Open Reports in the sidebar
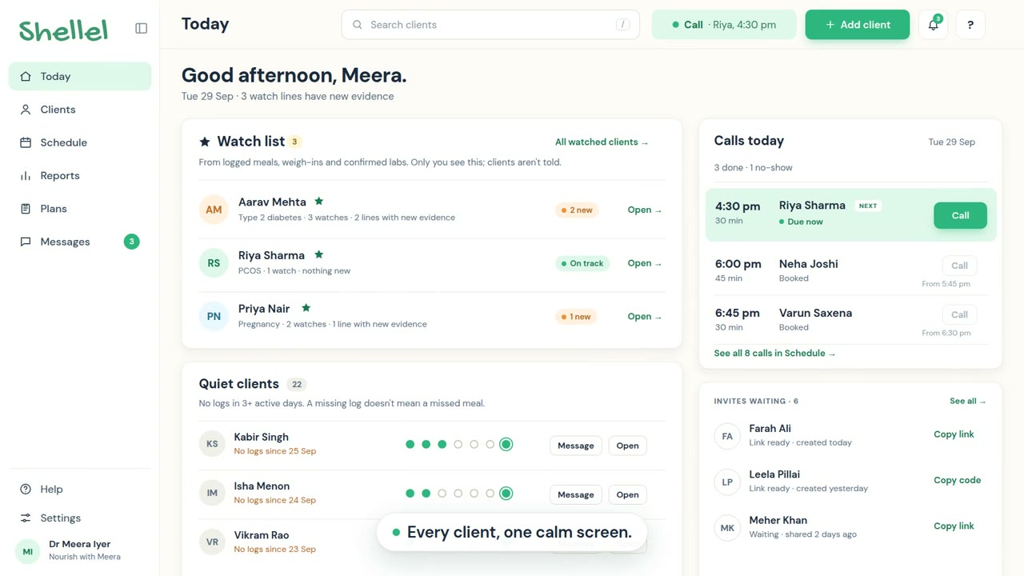1024x576 pixels. click(80, 175)
